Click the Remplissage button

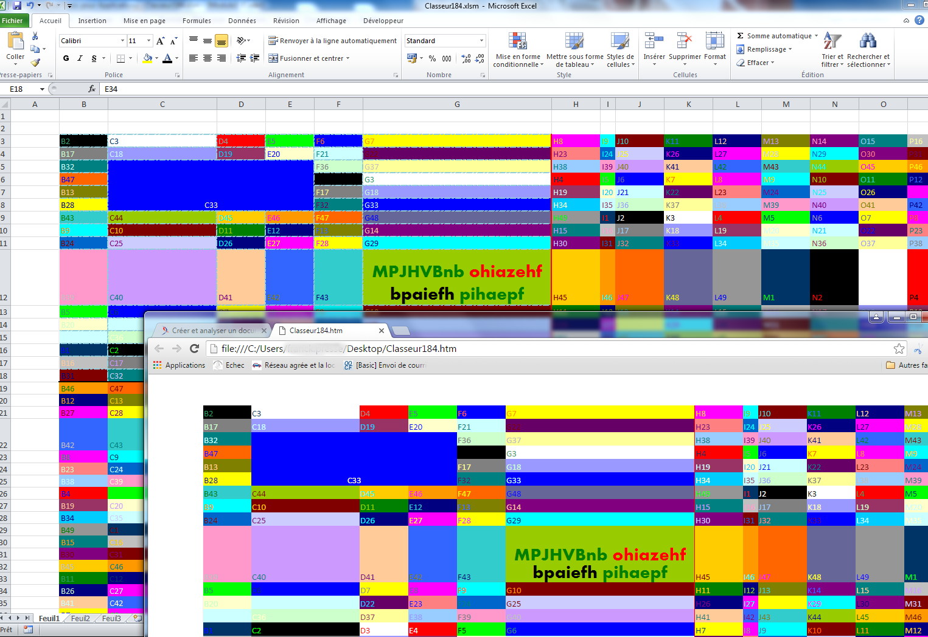pyautogui.click(x=764, y=49)
